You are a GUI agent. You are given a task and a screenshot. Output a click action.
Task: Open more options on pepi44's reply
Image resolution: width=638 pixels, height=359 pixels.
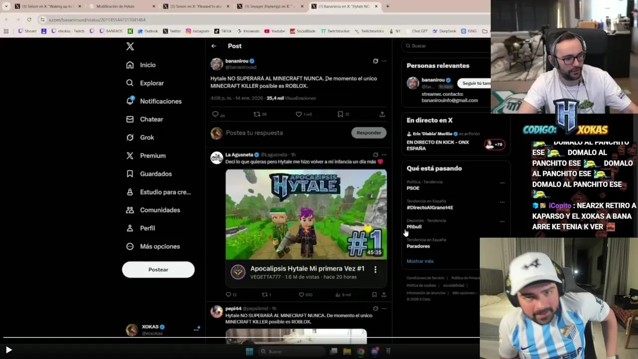pos(384,309)
